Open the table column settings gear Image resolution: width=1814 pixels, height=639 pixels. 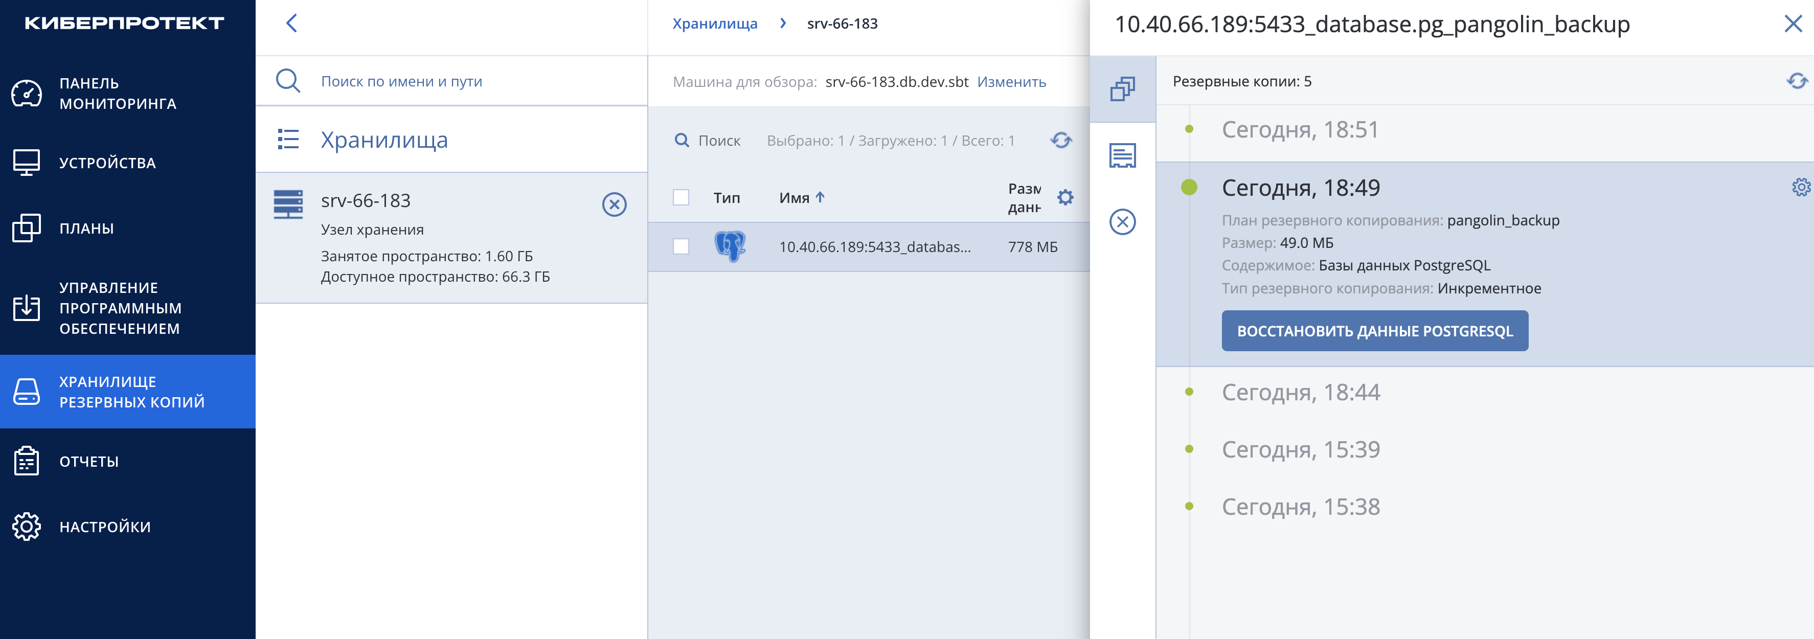point(1065,198)
